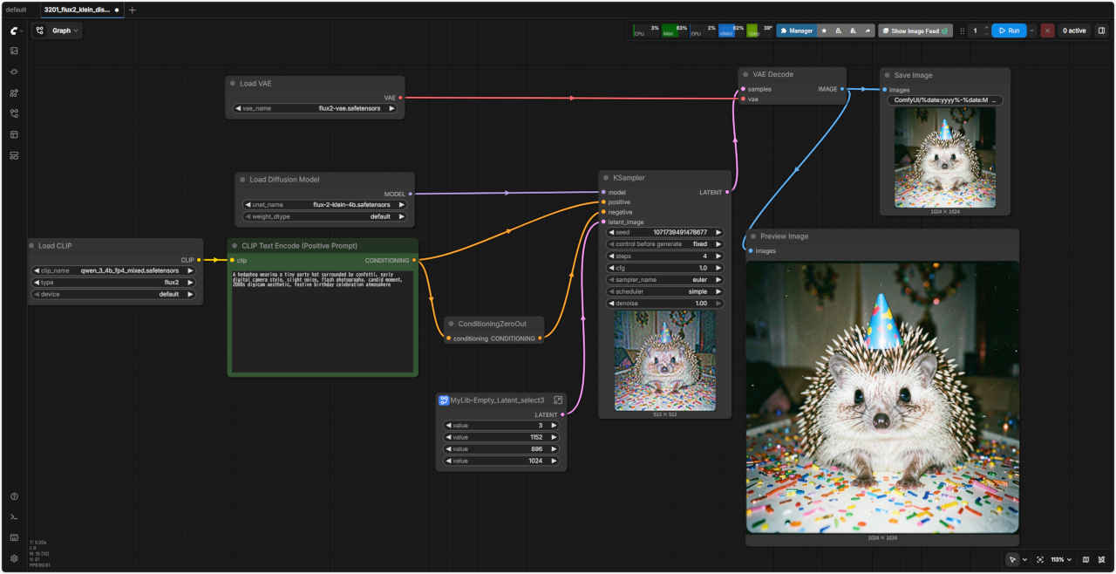Click the red cancel run icon
The height and width of the screenshot is (574, 1116).
1047,31
